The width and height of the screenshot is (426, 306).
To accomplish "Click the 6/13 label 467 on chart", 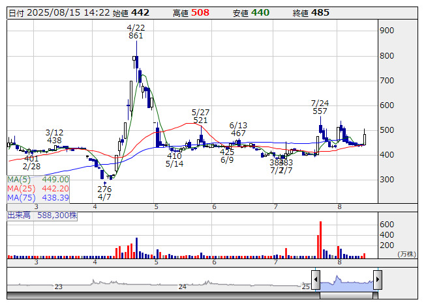I will pyautogui.click(x=238, y=133).
